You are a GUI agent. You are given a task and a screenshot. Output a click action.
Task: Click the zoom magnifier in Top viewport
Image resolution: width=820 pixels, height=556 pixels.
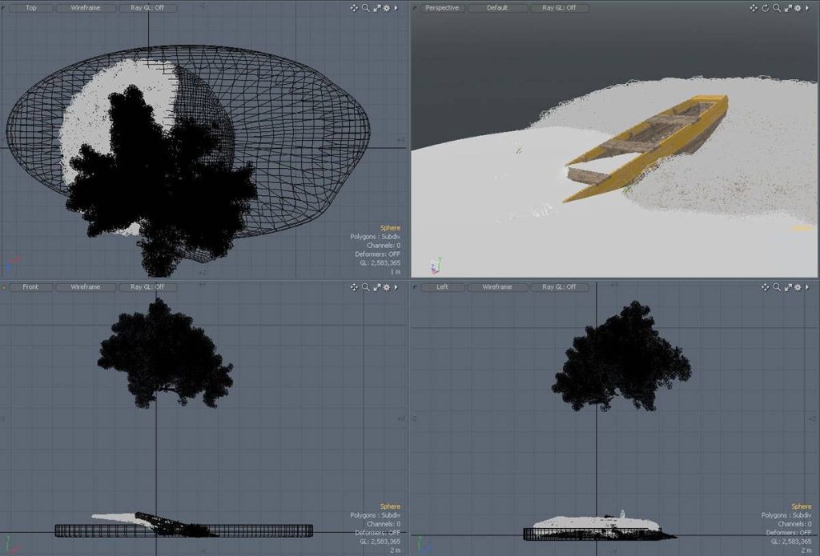click(x=365, y=8)
